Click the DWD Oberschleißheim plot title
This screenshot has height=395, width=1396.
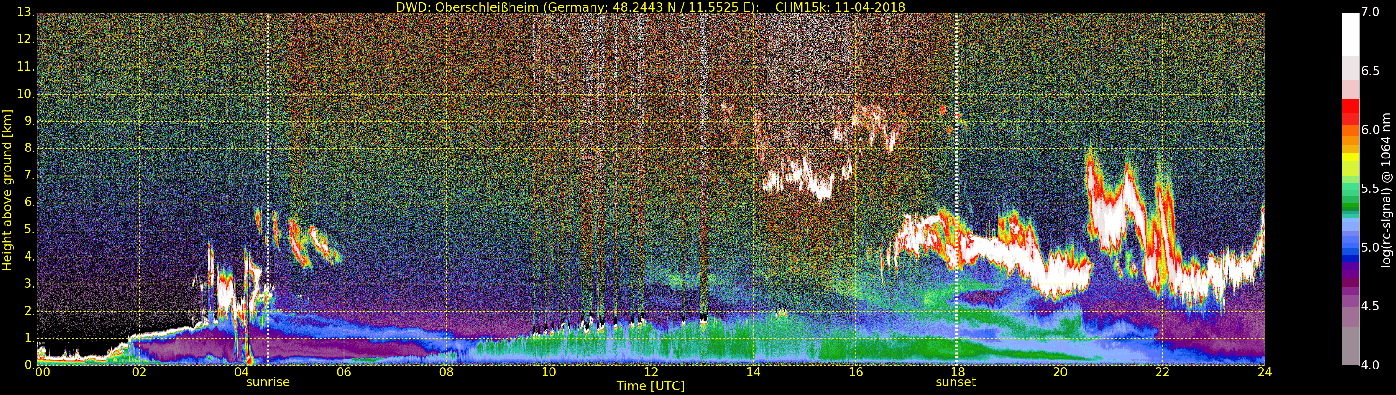(651, 7)
